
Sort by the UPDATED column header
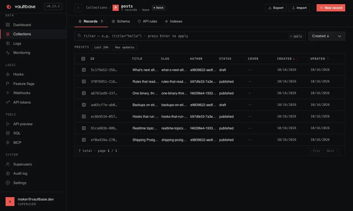coord(320,59)
